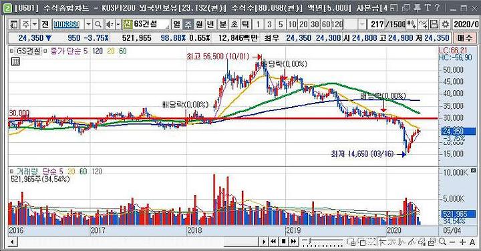Image resolution: width=481 pixels, height=251 pixels.
Task: Click the title bar pin icon
Action: point(417,7)
